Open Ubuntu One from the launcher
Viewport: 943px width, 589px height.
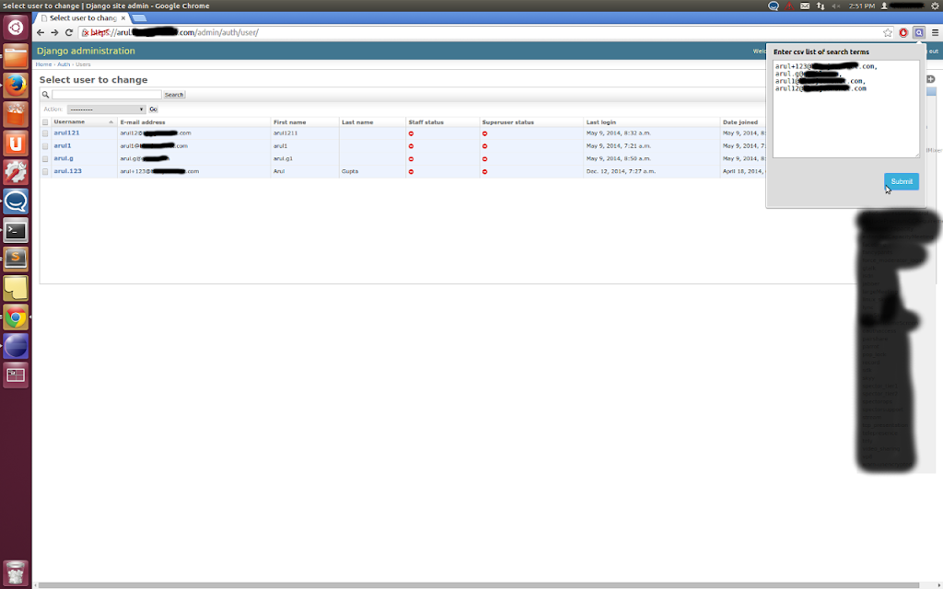point(16,143)
